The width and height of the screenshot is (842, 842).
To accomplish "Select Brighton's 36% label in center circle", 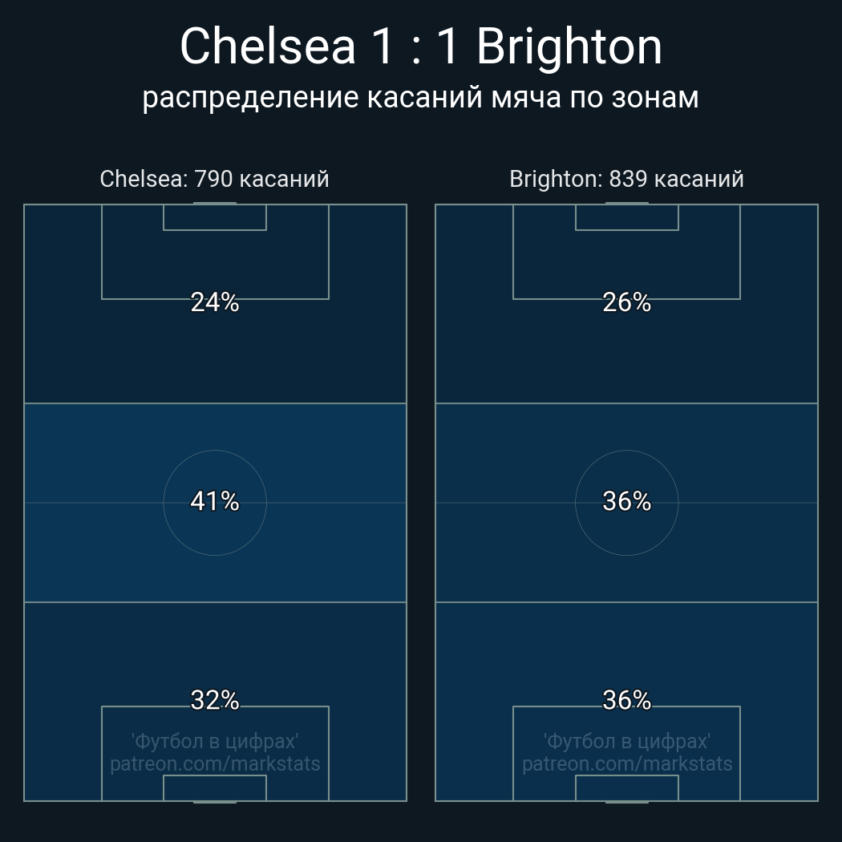I will pos(626,501).
